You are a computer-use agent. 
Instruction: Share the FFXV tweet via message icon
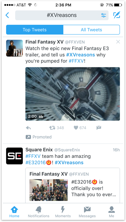pos(99,128)
